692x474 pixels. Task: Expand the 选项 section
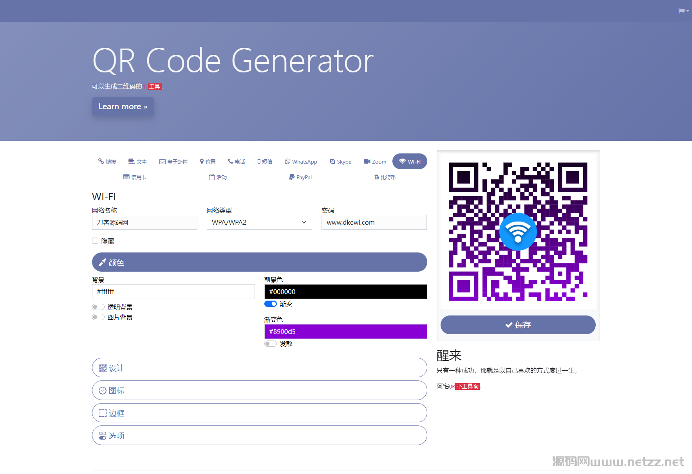pos(259,435)
